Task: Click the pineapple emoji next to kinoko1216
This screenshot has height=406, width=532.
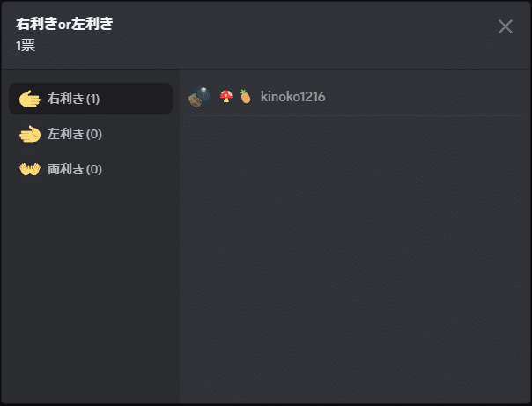Action: [x=245, y=96]
